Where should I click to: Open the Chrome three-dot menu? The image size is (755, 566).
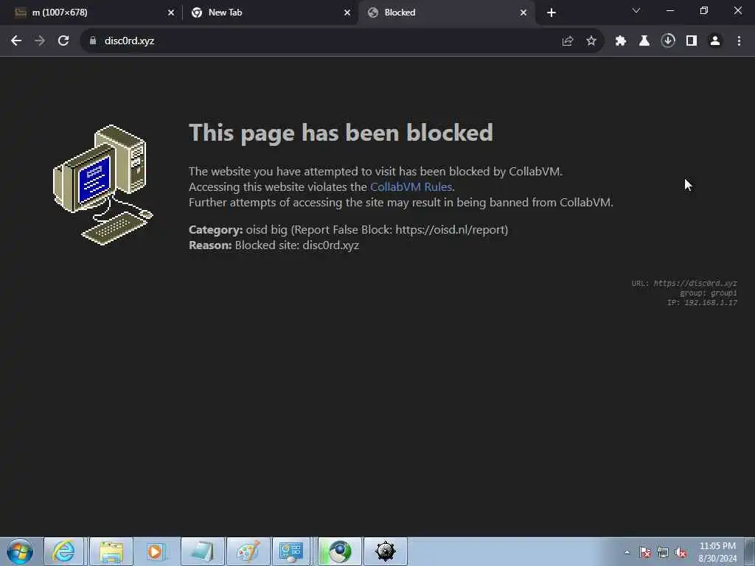[x=739, y=41]
